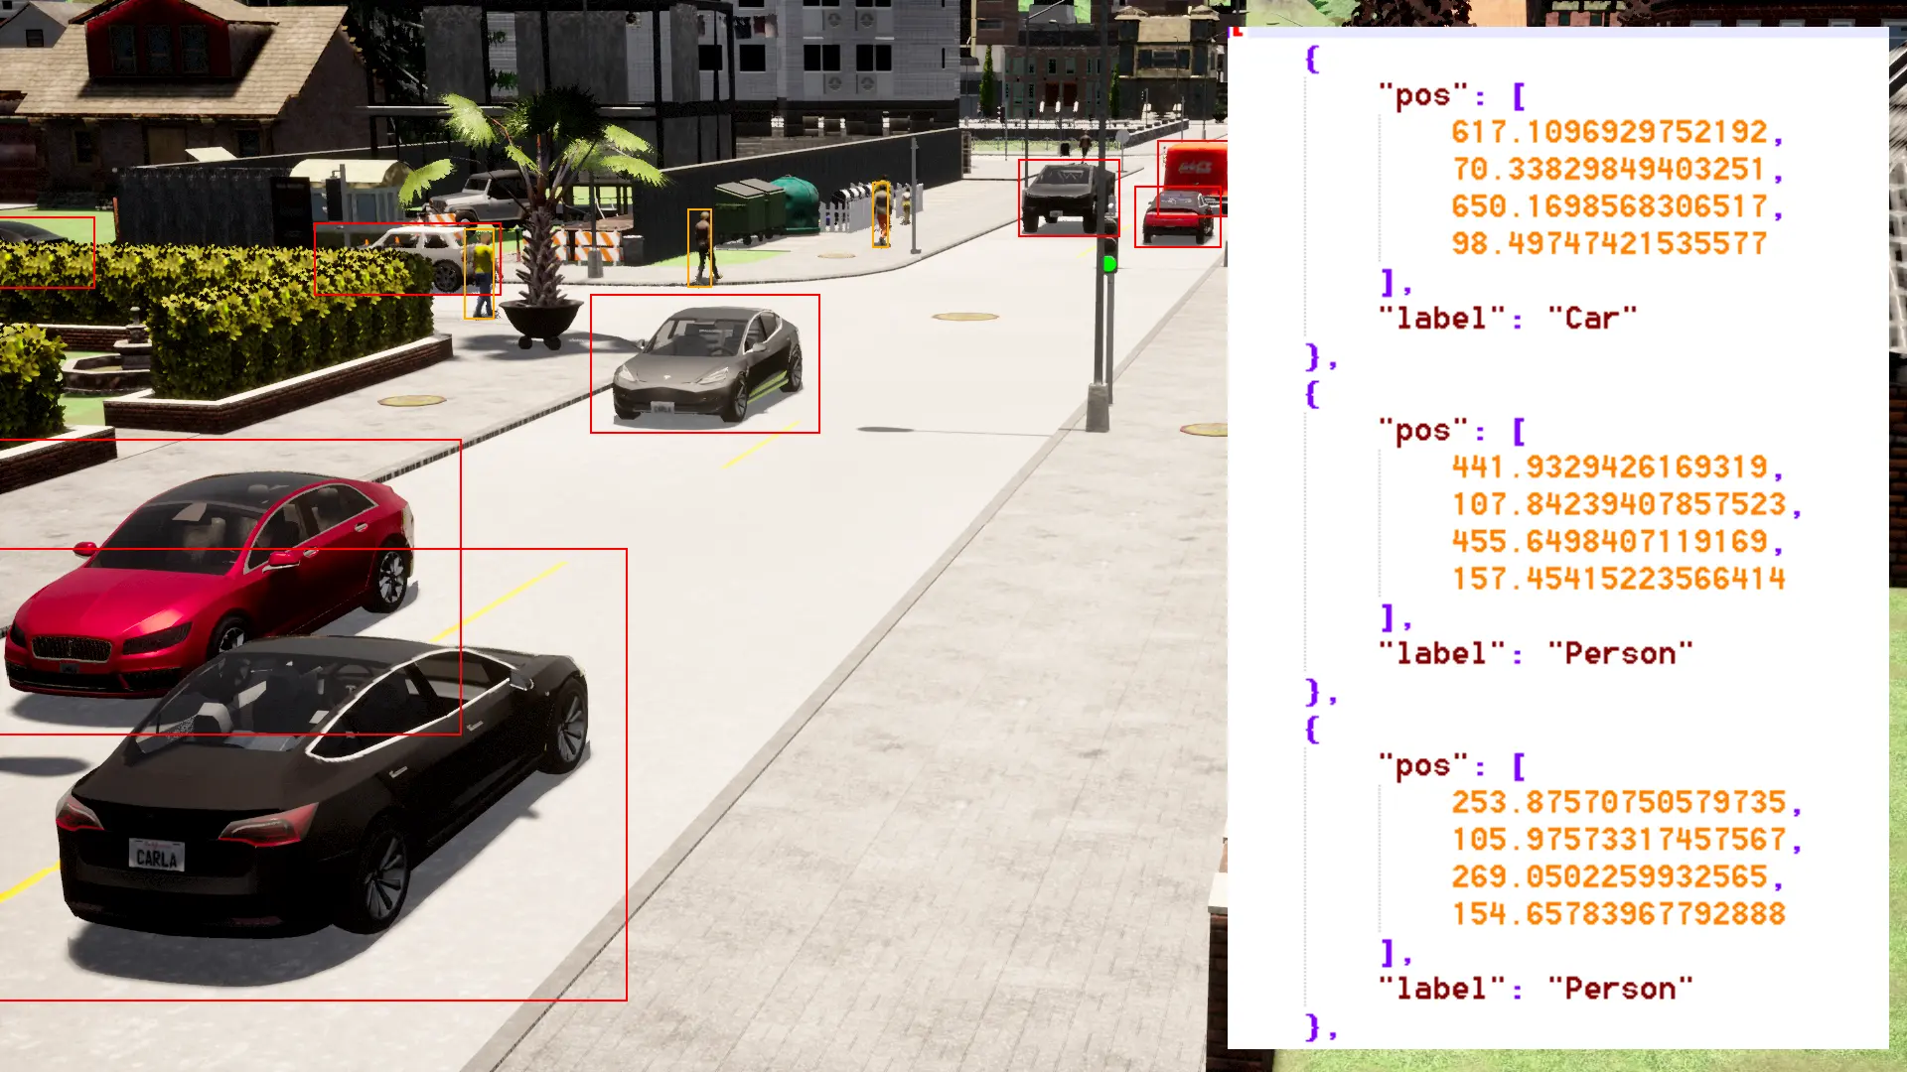Screen dimensions: 1907x1072
Task: Click the "Car" label value in JSON
Action: (x=1591, y=319)
